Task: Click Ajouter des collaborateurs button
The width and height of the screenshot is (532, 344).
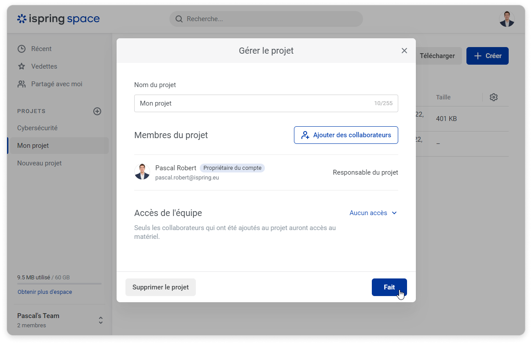Action: (346, 135)
